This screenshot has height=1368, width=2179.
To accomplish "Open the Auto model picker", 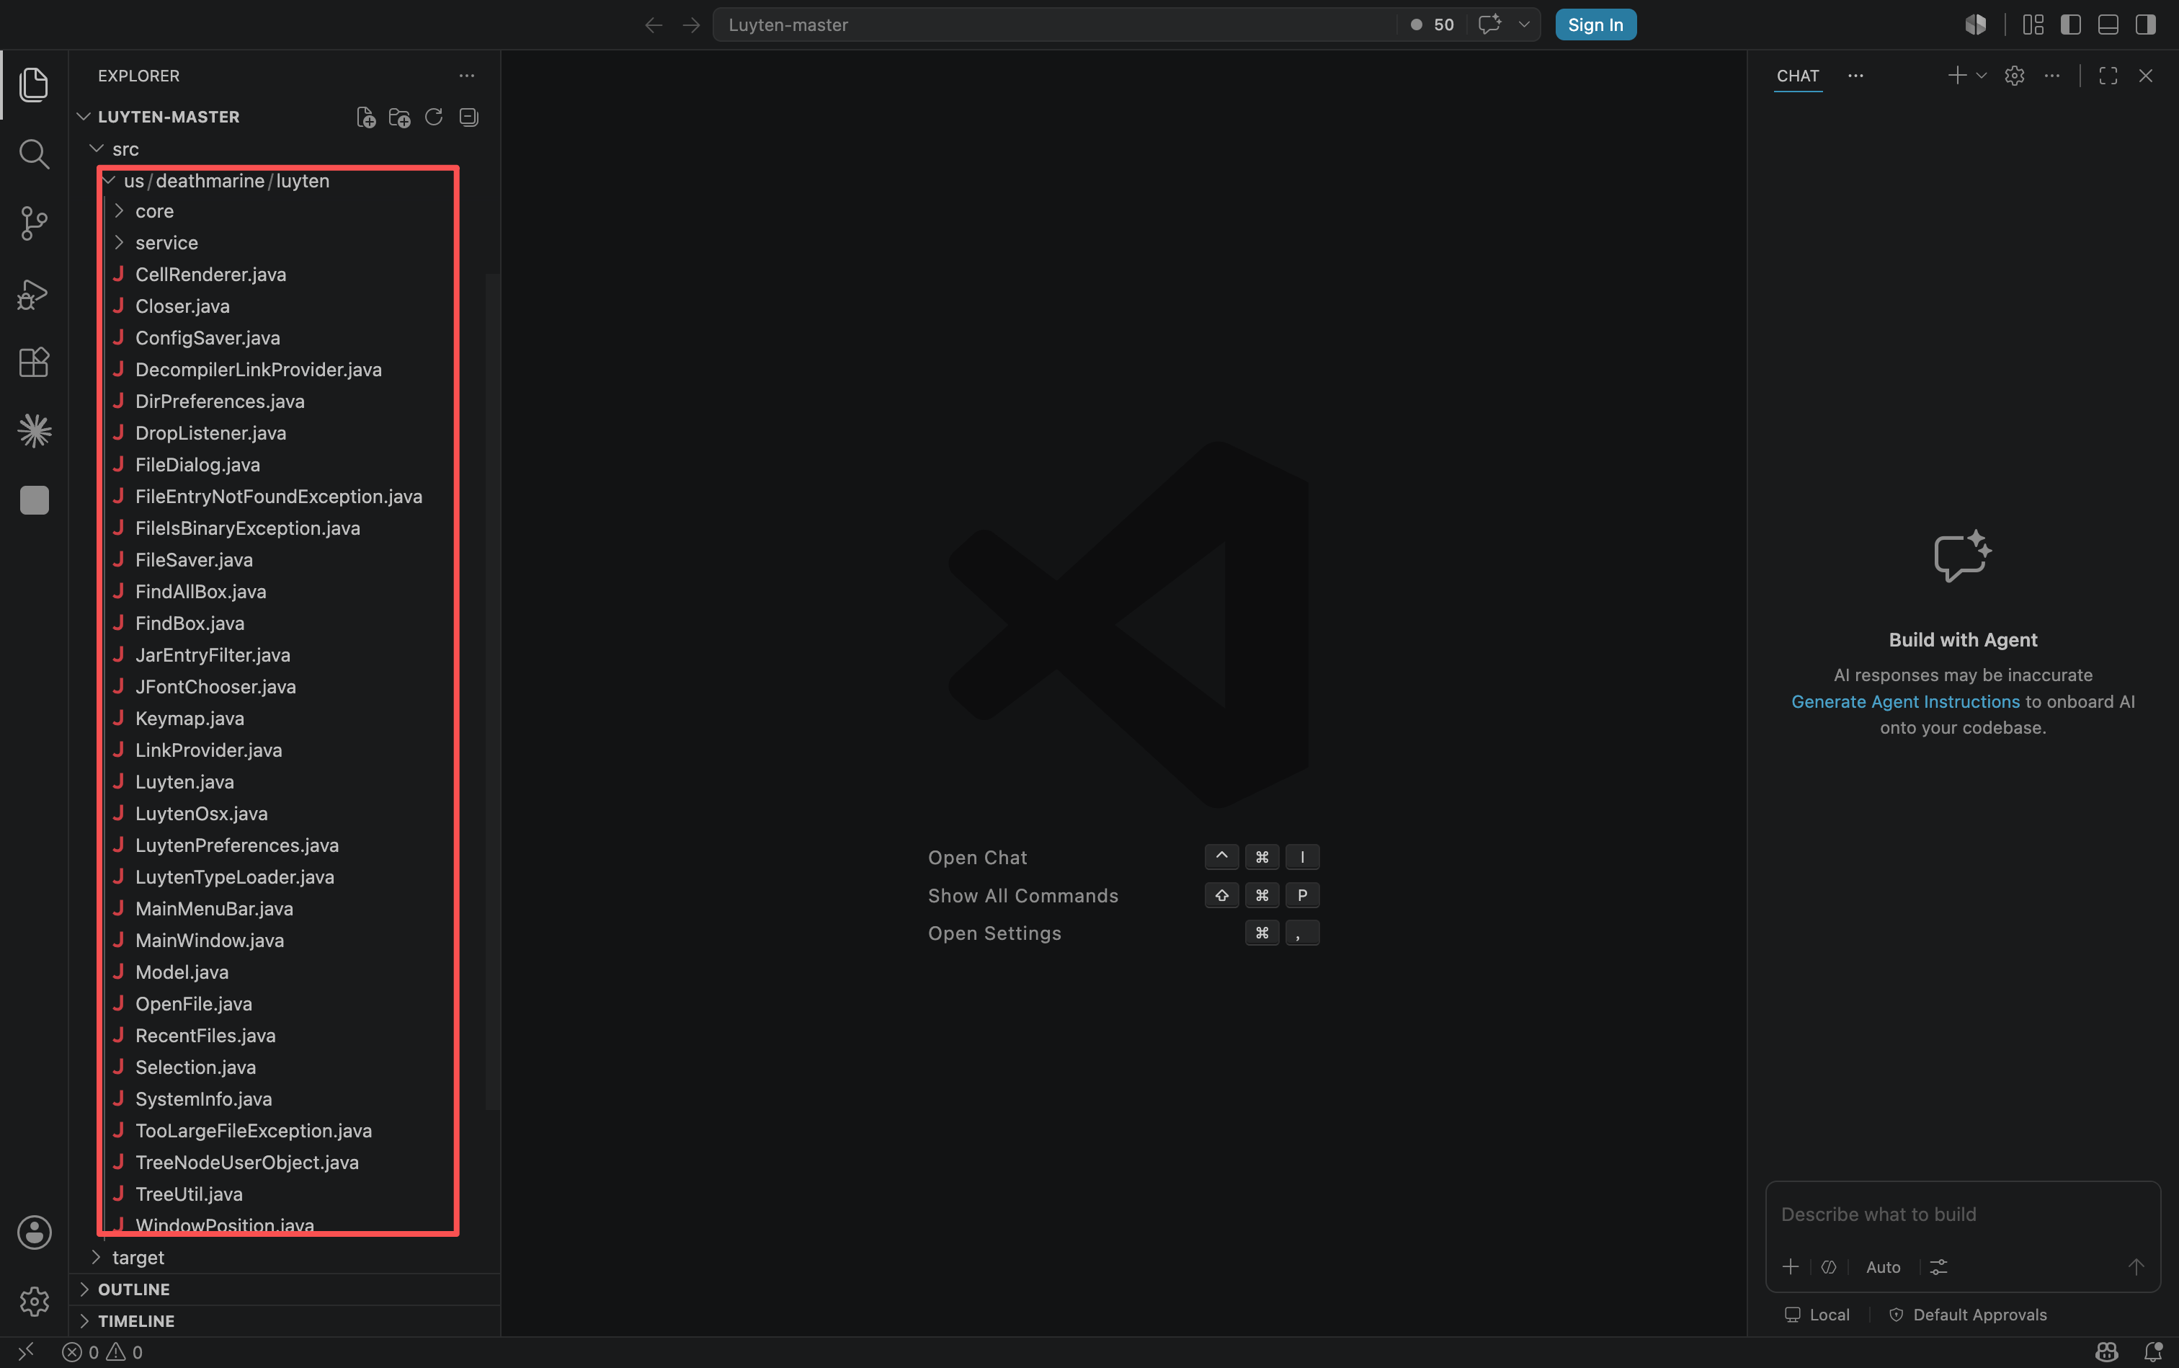I will 1884,1268.
